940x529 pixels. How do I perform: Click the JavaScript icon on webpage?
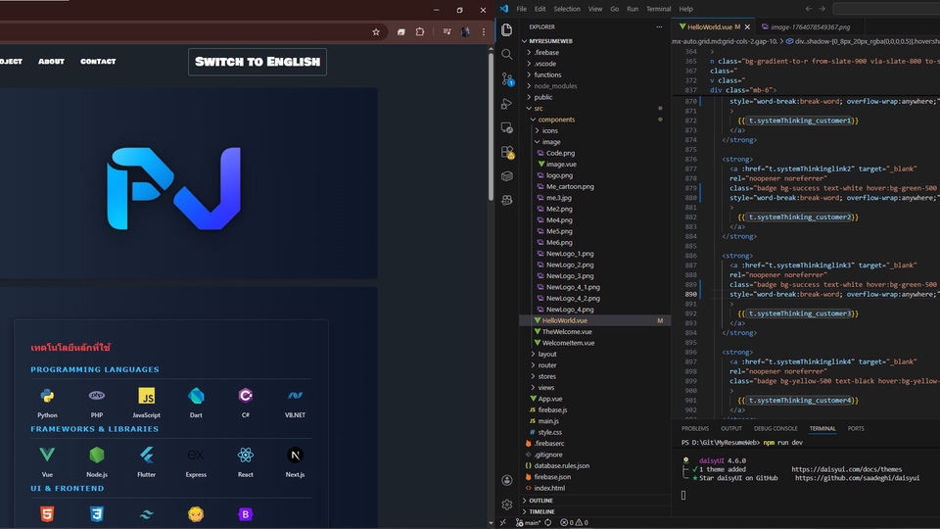coord(146,396)
